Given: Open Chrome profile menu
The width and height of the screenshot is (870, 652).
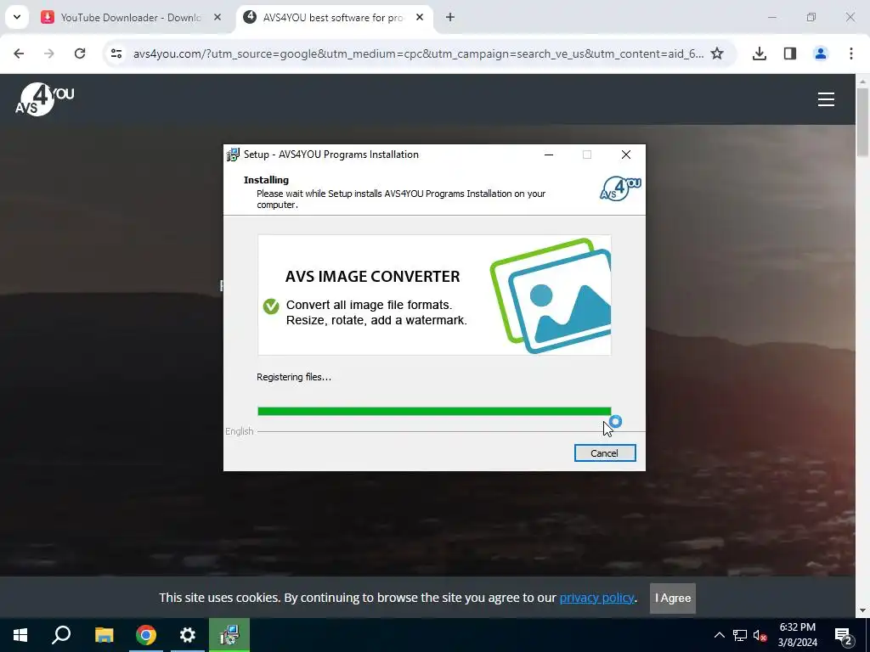Looking at the screenshot, I should tap(820, 53).
